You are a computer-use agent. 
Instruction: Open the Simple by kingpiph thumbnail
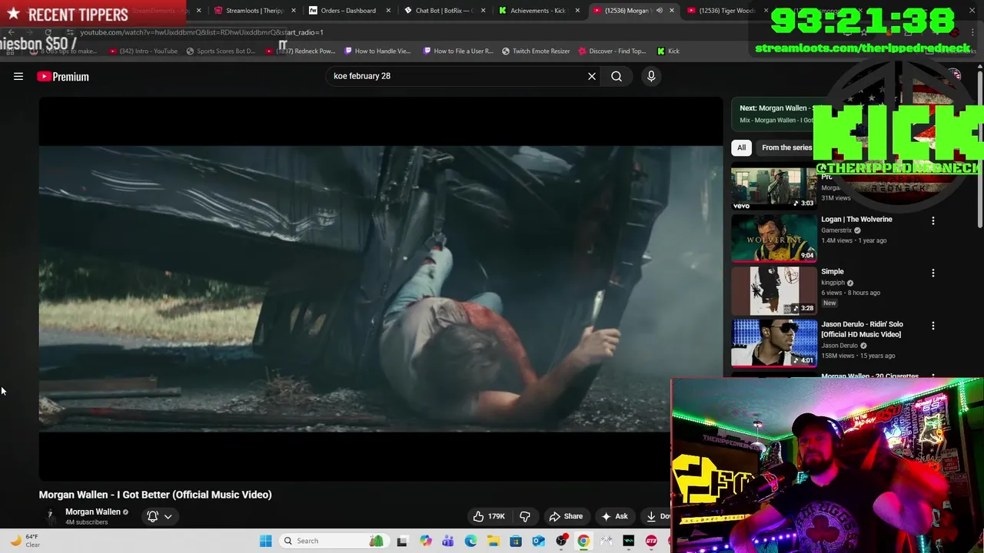point(773,290)
